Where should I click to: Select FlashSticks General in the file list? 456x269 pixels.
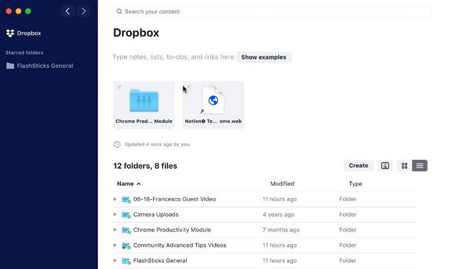pos(160,260)
